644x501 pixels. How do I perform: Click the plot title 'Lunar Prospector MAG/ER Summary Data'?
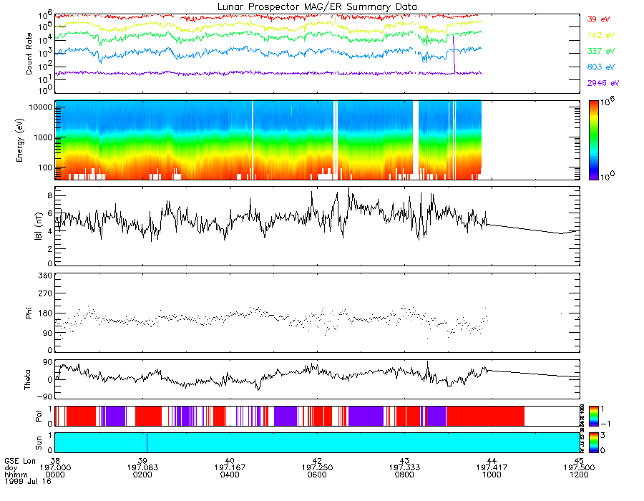[317, 7]
